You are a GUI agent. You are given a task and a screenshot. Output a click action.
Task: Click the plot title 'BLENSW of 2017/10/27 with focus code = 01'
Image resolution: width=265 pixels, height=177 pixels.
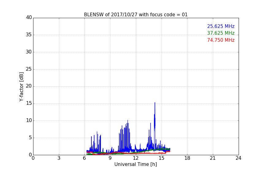click(136, 15)
